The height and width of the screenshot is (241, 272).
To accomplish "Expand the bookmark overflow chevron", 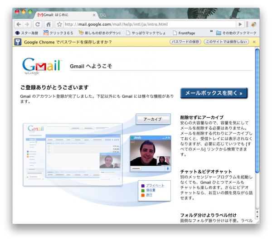I will (x=211, y=31).
